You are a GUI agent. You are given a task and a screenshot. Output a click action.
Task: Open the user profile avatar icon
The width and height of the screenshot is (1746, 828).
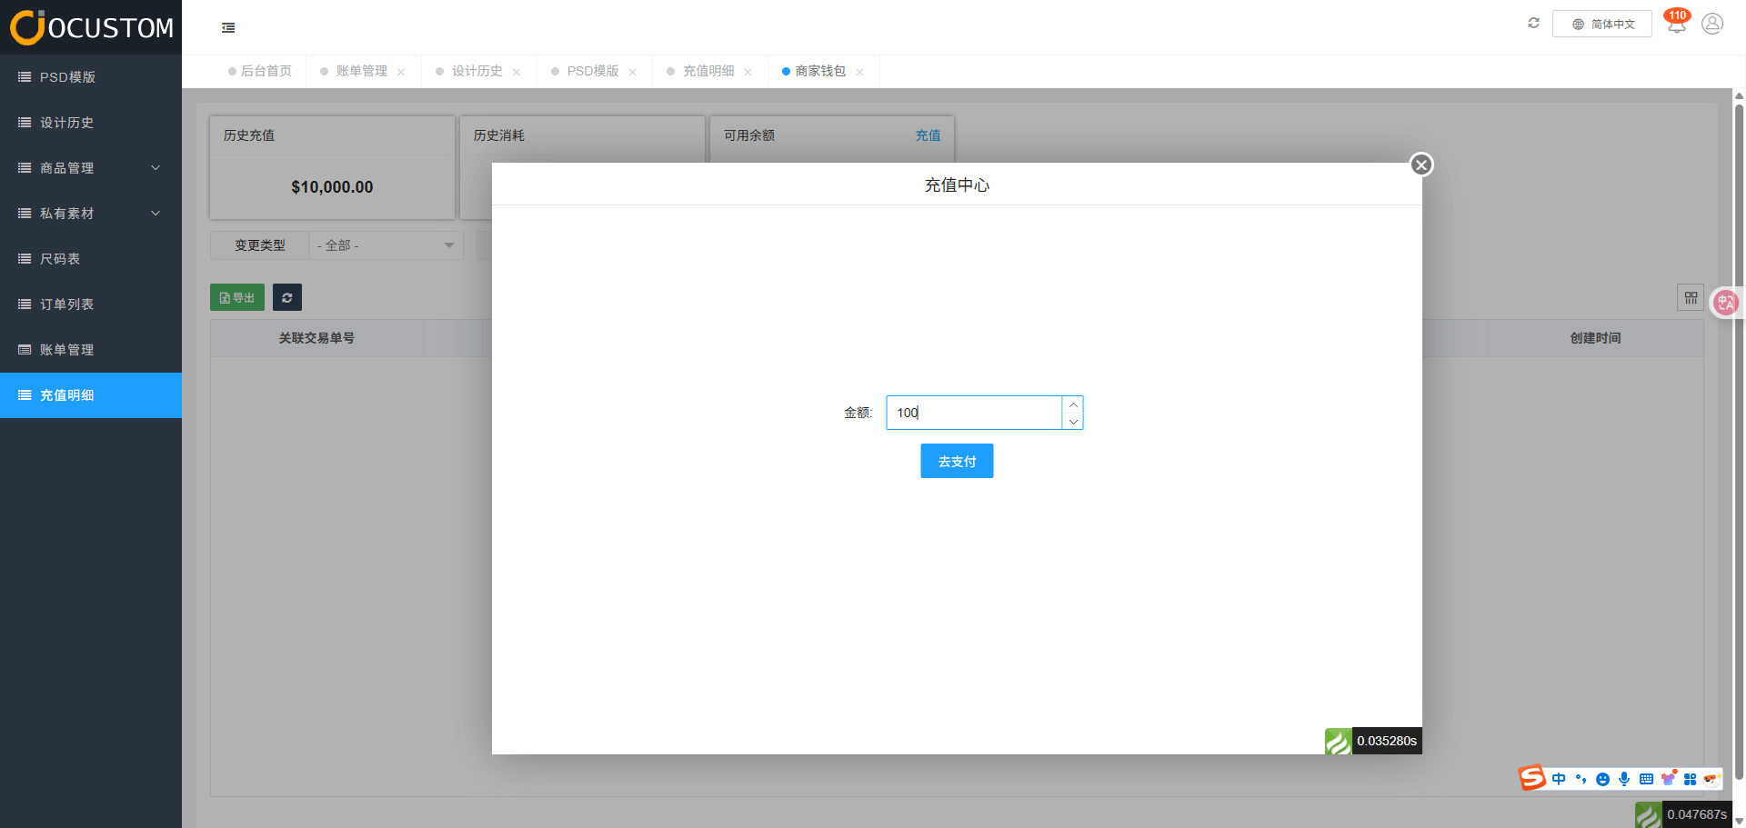coord(1712,24)
